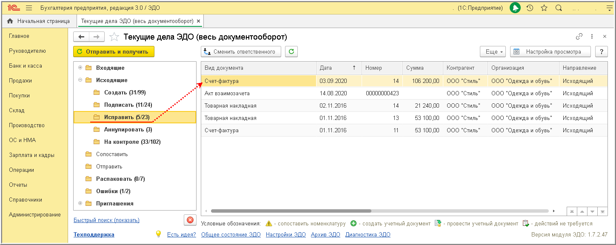Select the Подписать (11/24) folder

point(128,105)
